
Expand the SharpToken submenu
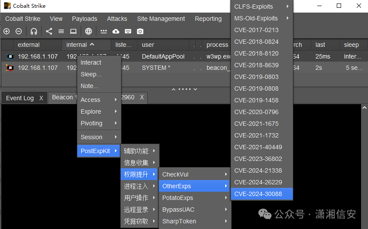[195, 221]
